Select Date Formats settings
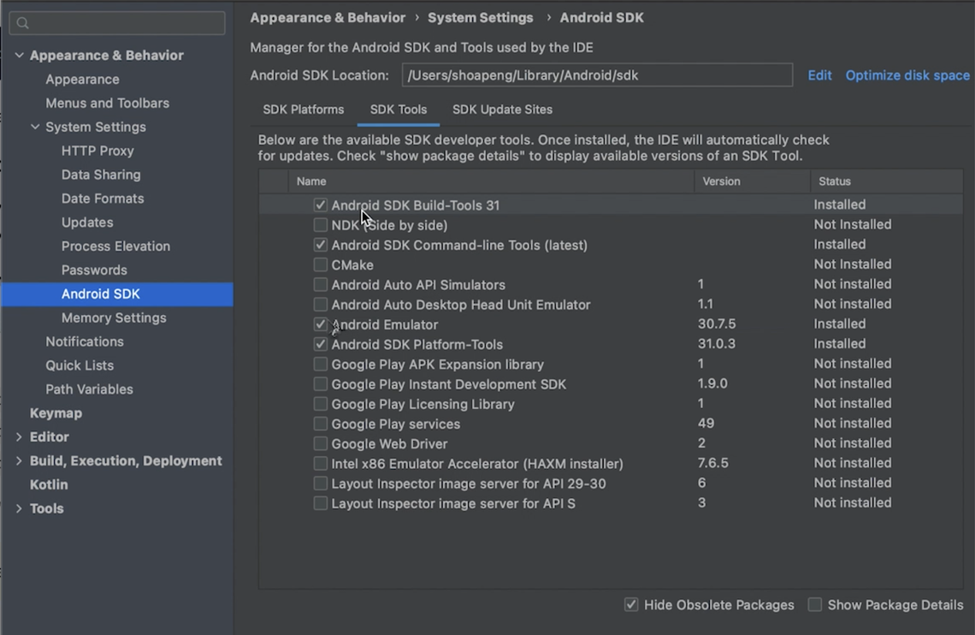The height and width of the screenshot is (635, 975). click(103, 199)
